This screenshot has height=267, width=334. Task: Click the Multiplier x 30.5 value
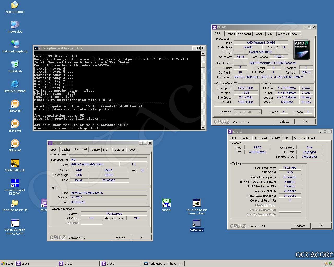[246, 93]
